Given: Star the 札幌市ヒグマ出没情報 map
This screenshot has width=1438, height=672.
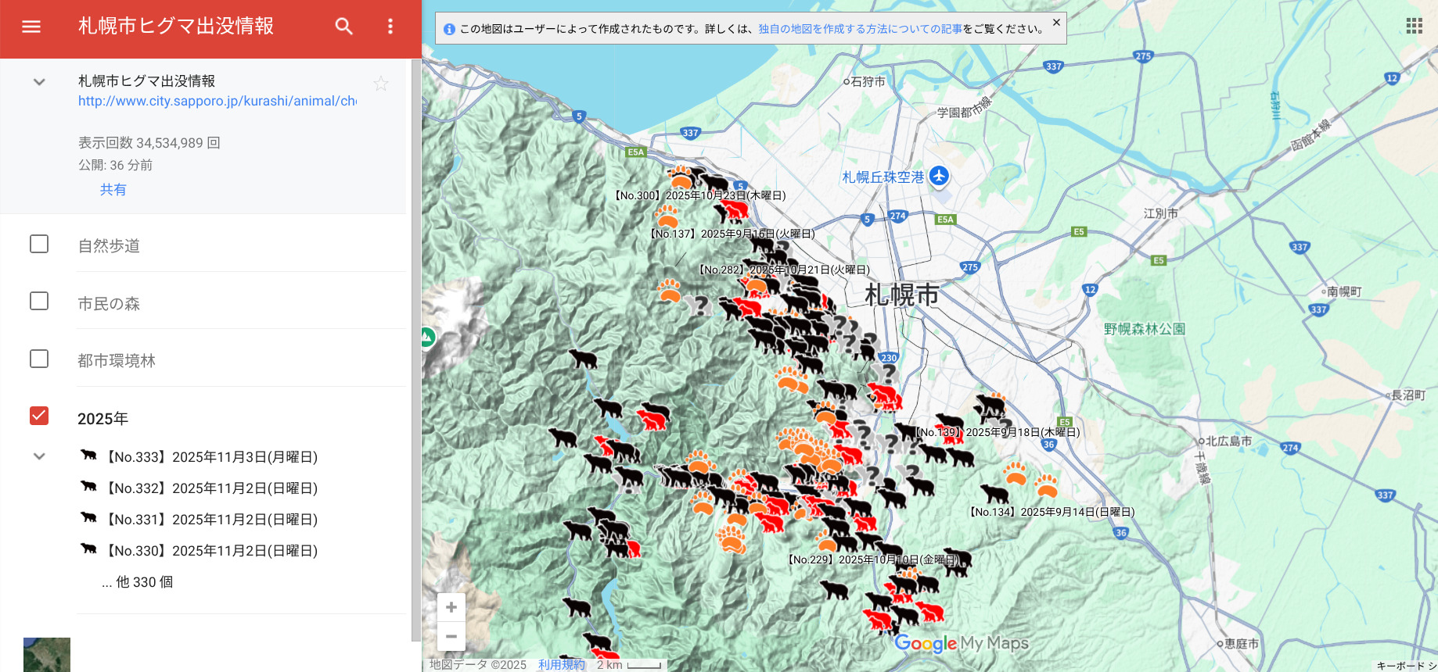Looking at the screenshot, I should pos(381,84).
